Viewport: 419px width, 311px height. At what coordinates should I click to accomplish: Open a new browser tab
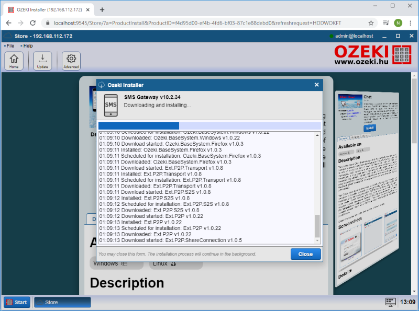pyautogui.click(x=102, y=10)
